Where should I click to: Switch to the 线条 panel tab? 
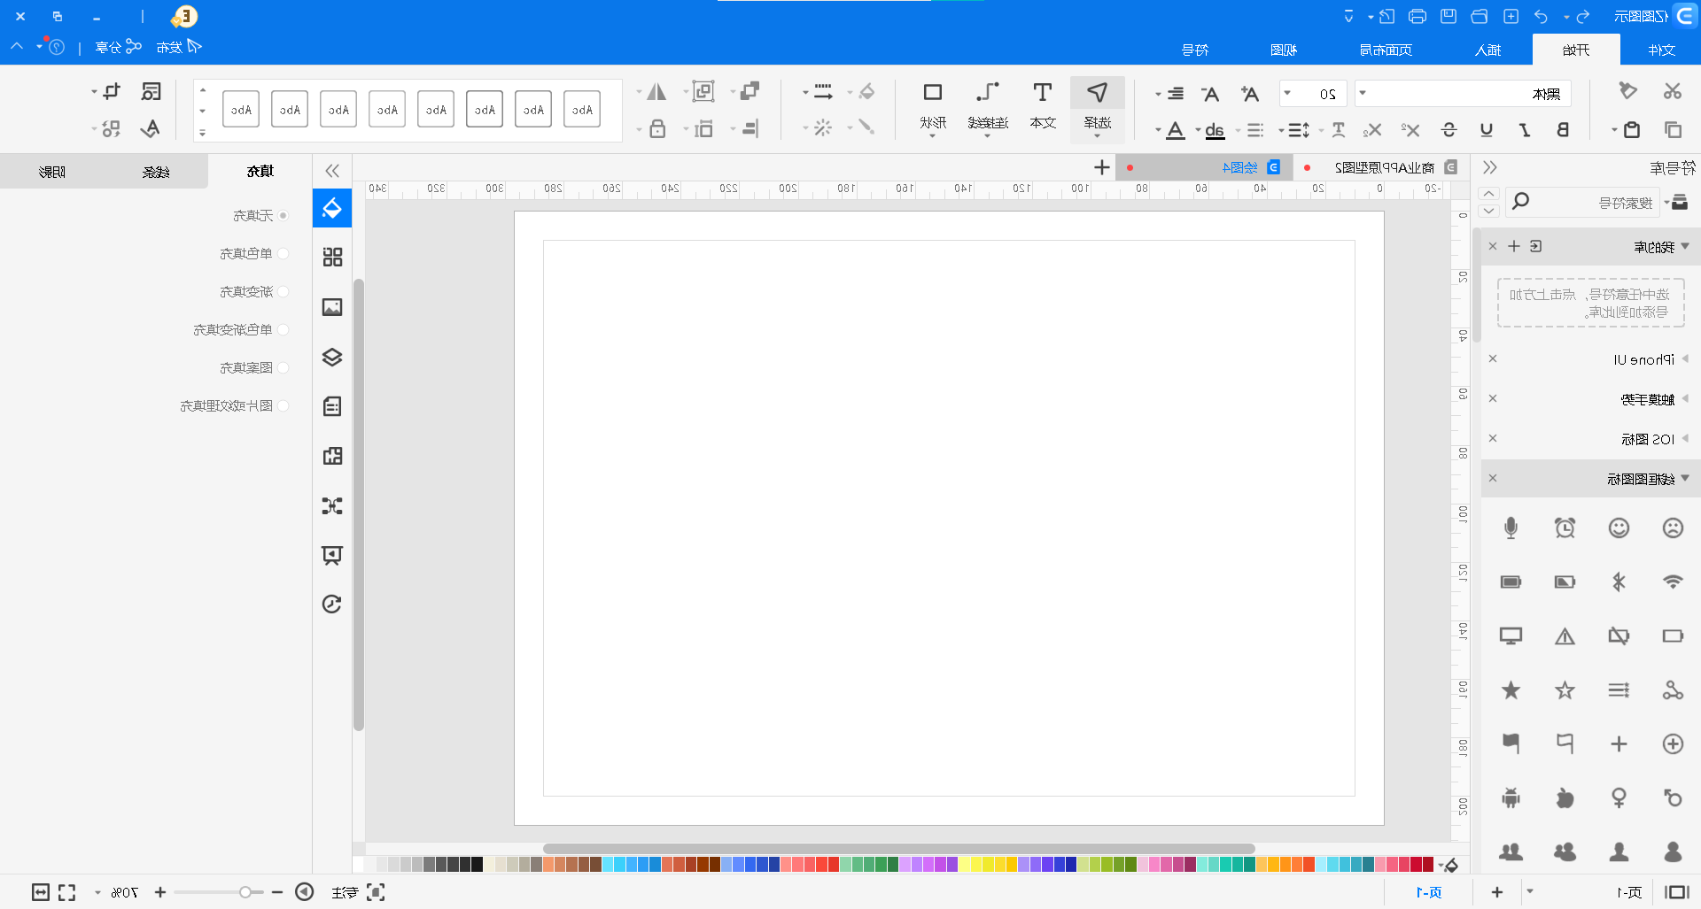click(156, 171)
